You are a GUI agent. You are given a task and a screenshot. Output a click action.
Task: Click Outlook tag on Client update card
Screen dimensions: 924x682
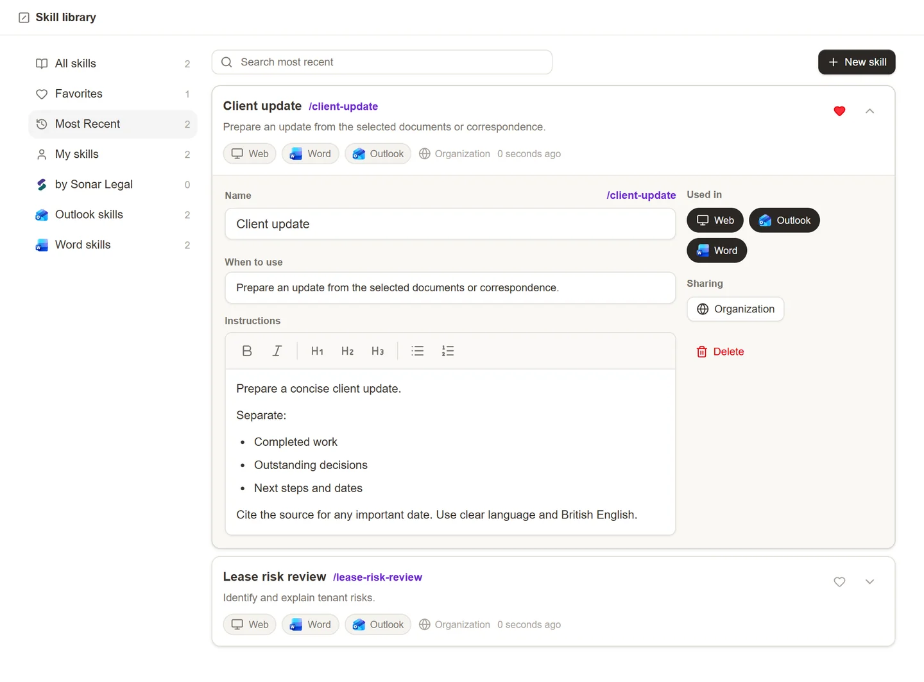378,154
